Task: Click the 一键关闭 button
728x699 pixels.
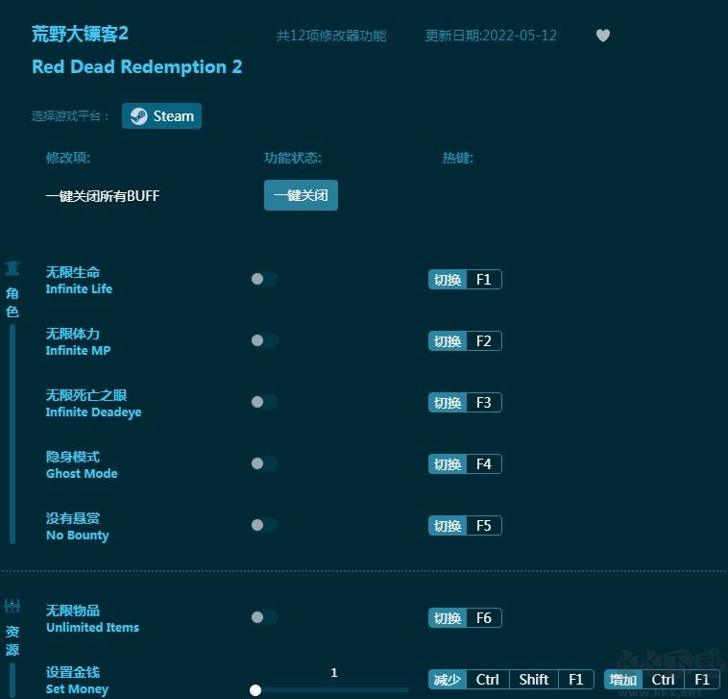Action: pyautogui.click(x=301, y=195)
